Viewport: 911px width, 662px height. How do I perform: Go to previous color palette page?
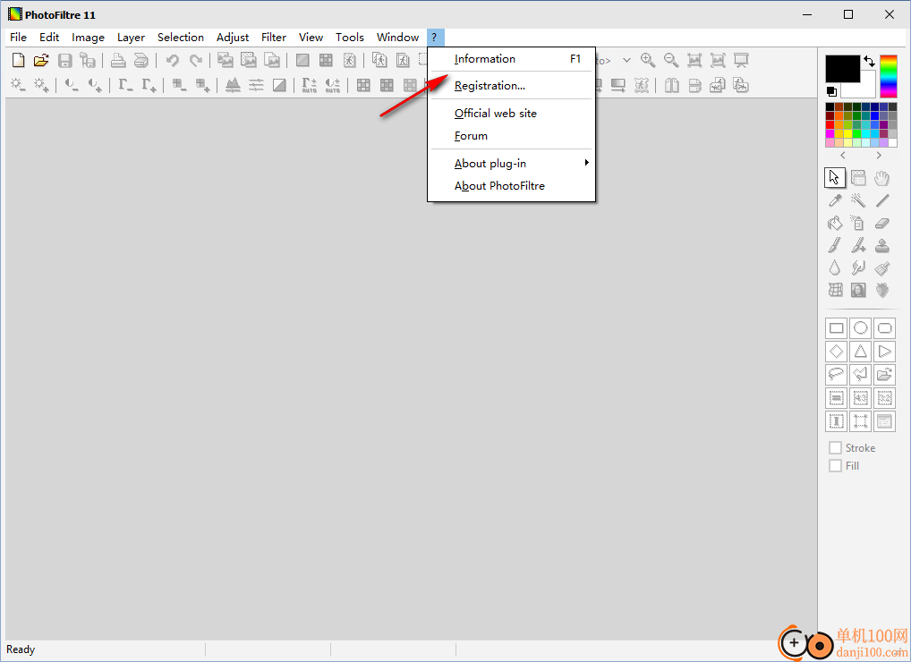(x=843, y=156)
